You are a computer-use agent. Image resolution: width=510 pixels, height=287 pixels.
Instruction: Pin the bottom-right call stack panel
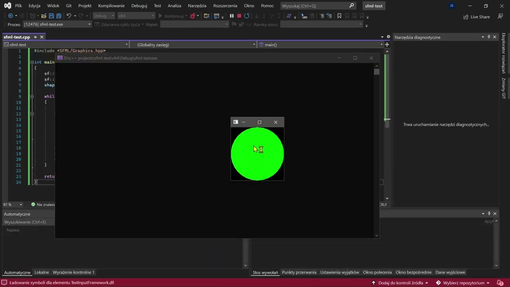point(489,214)
